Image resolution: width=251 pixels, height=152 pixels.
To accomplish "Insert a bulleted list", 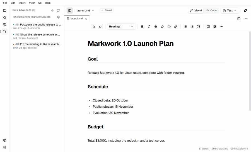I will click(185, 27).
